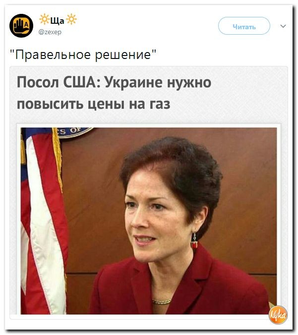Open the article photo of the ambassador

pos(149,221)
